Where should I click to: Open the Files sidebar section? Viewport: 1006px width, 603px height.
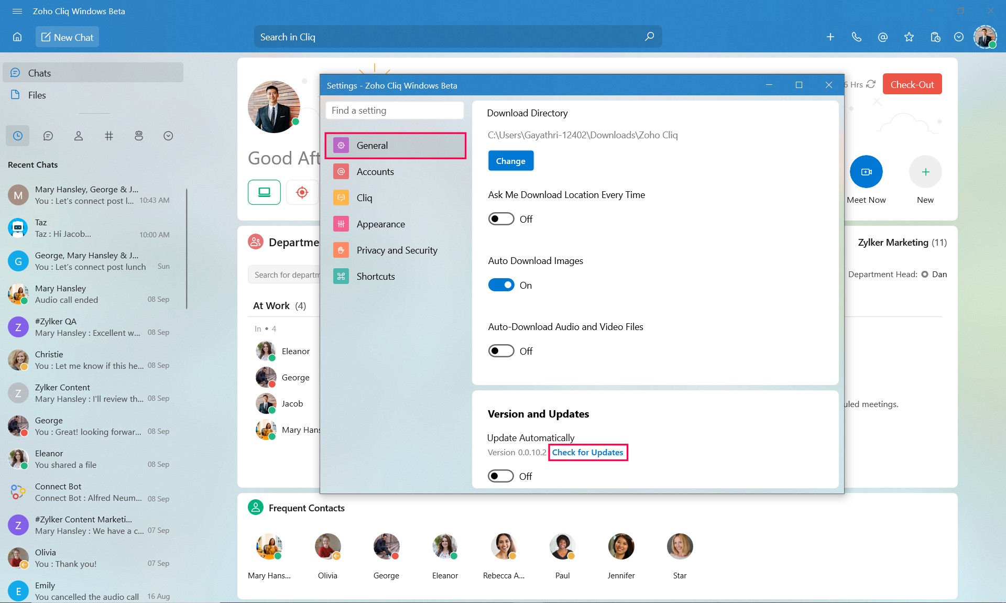coord(37,94)
